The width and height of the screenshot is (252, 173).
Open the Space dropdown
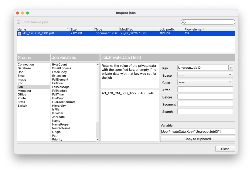205,75
